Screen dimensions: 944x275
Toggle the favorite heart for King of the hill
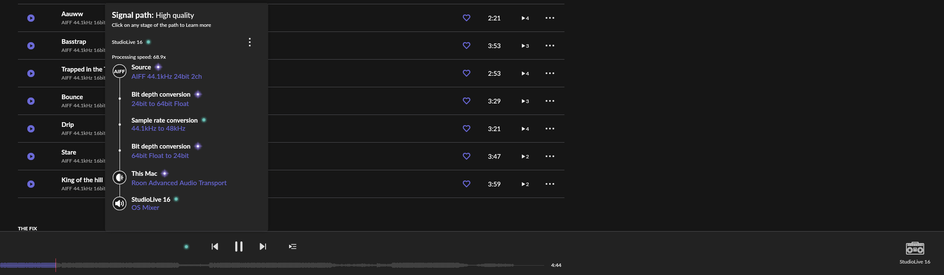pos(467,184)
